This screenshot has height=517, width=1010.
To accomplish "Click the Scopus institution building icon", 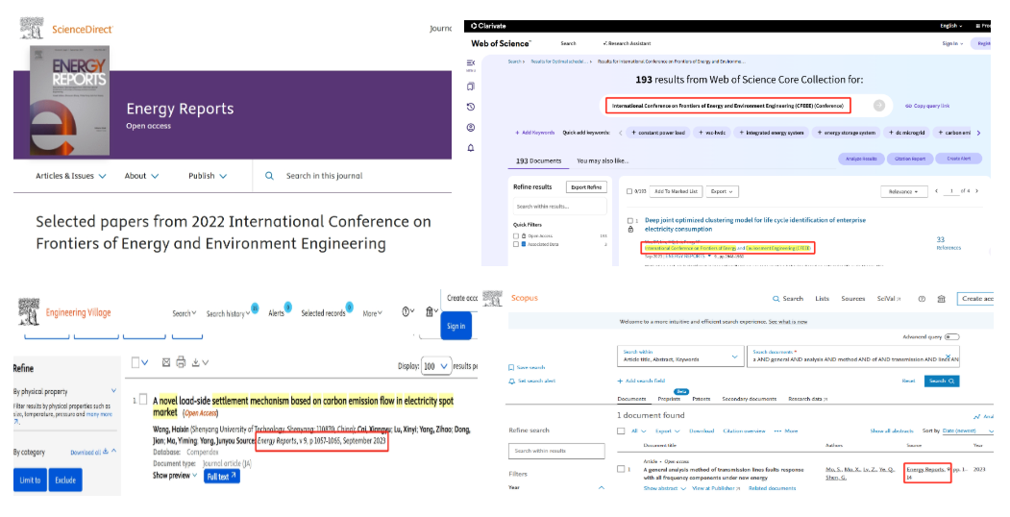I will 941,299.
